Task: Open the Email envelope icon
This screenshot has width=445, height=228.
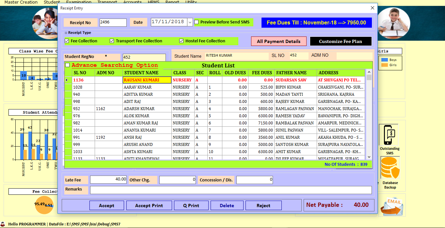Action: pyautogui.click(x=392, y=206)
